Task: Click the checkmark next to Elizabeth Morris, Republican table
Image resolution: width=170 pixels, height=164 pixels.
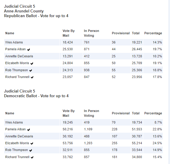Action: (x=32, y=64)
